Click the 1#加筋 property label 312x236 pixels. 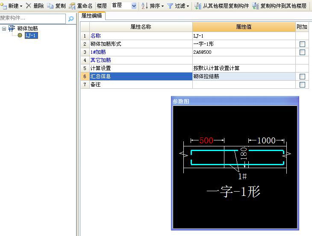pos(98,52)
